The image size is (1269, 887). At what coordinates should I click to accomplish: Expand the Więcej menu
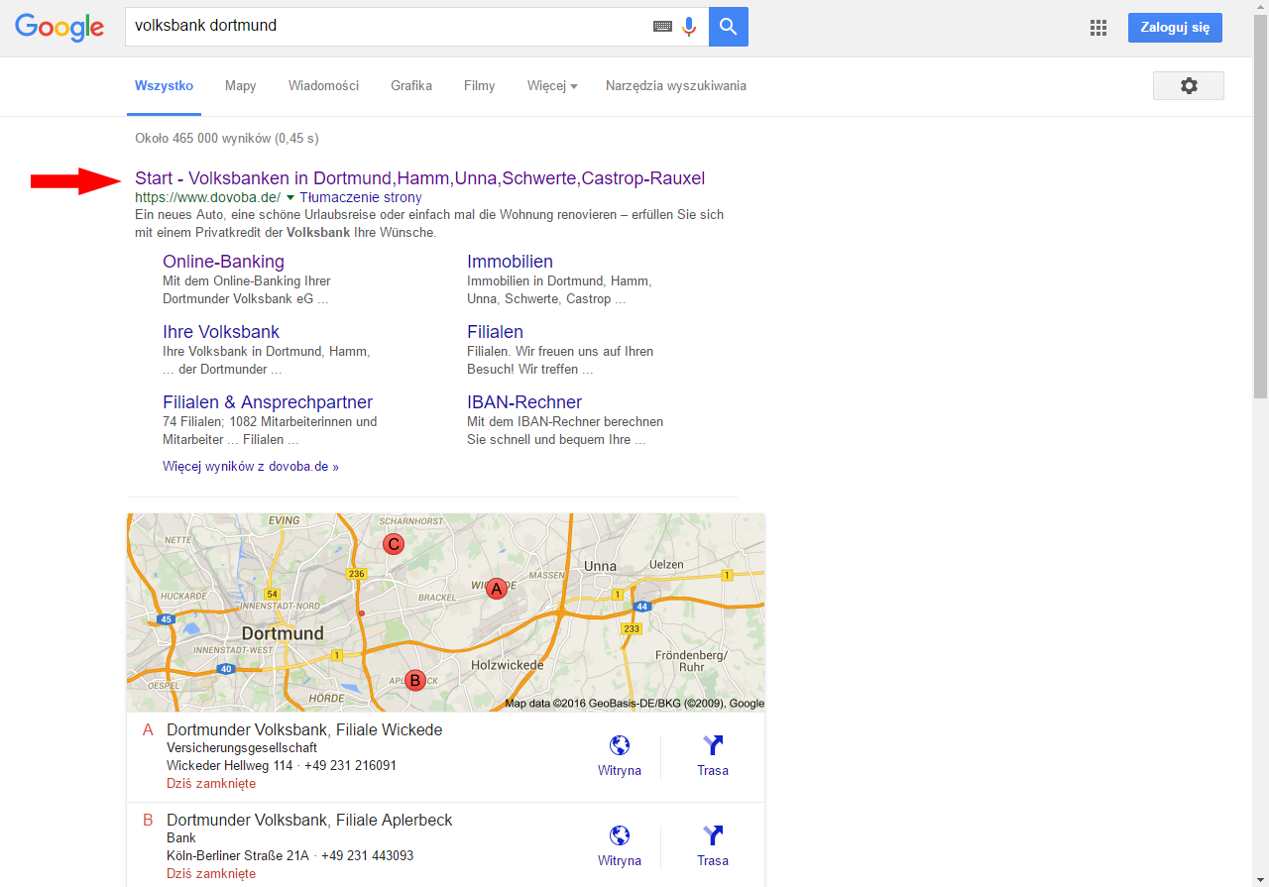tap(552, 86)
